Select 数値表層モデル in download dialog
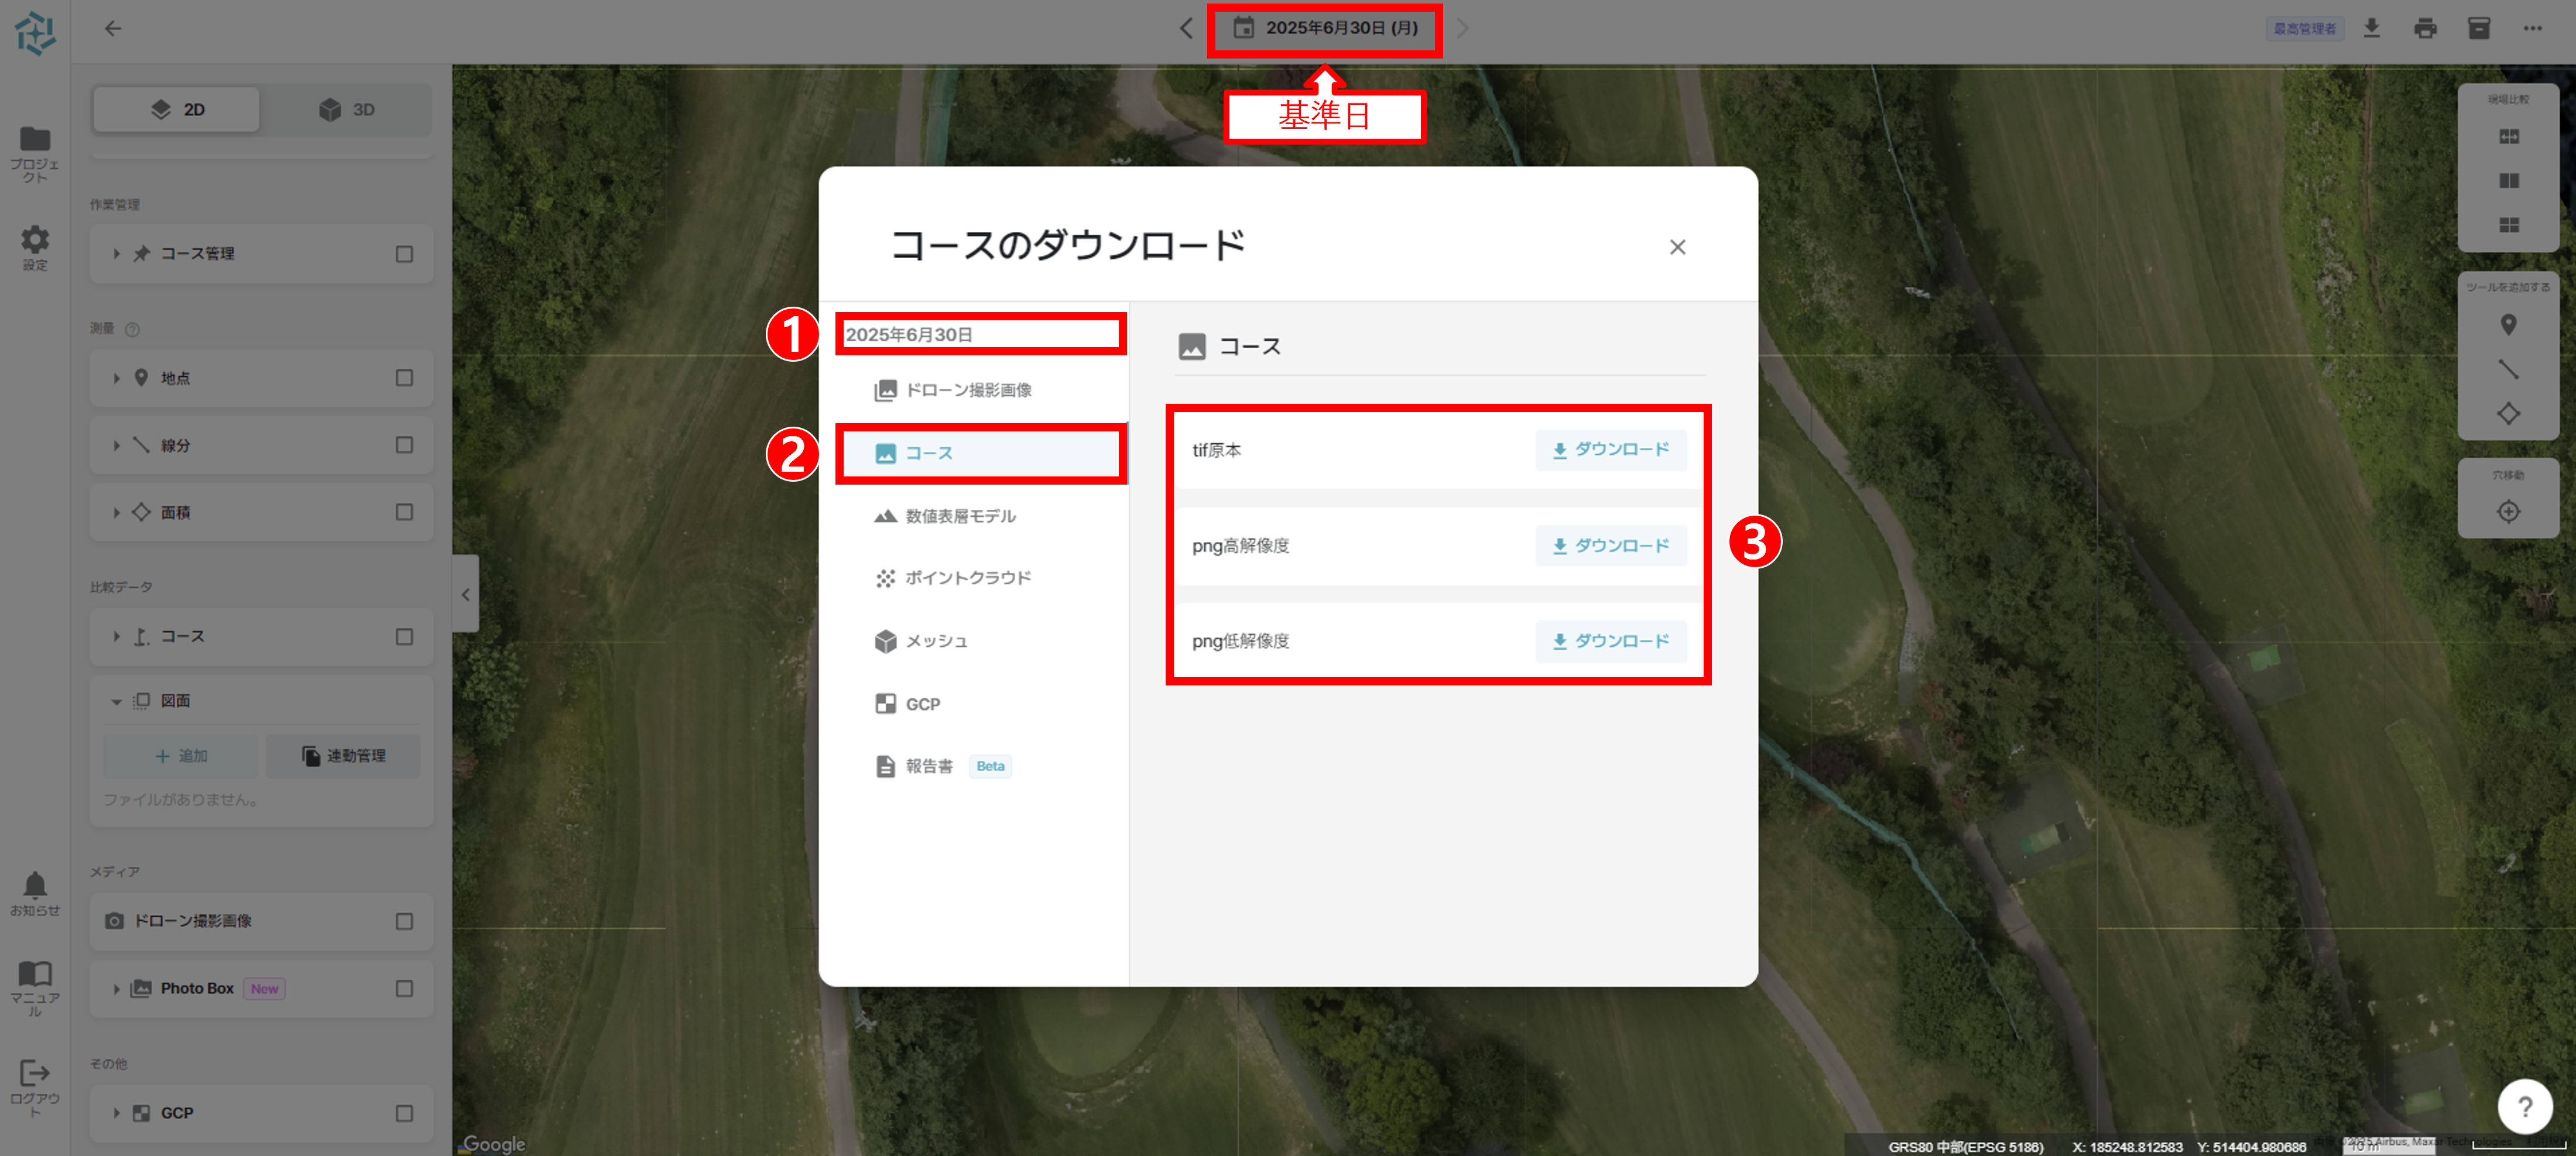Image resolution: width=2576 pixels, height=1156 pixels. tap(959, 516)
